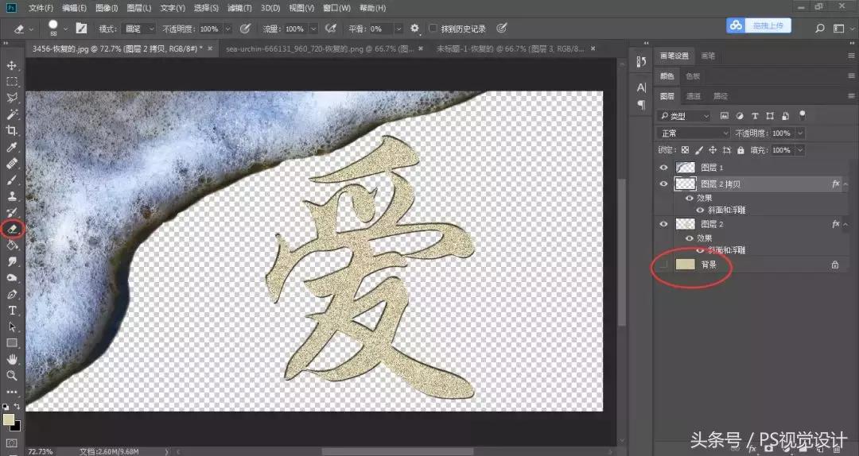Open eraser opacity 100% dropdown arrow
Viewport: 859px width, 456px height.
pyautogui.click(x=228, y=29)
